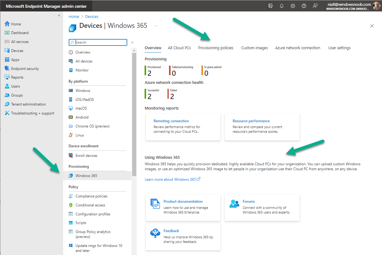The image size is (382, 255).
Task: Click the account avatar picture
Action: 376,6
